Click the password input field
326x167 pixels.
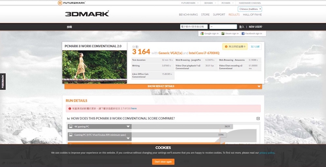pos(223,27)
